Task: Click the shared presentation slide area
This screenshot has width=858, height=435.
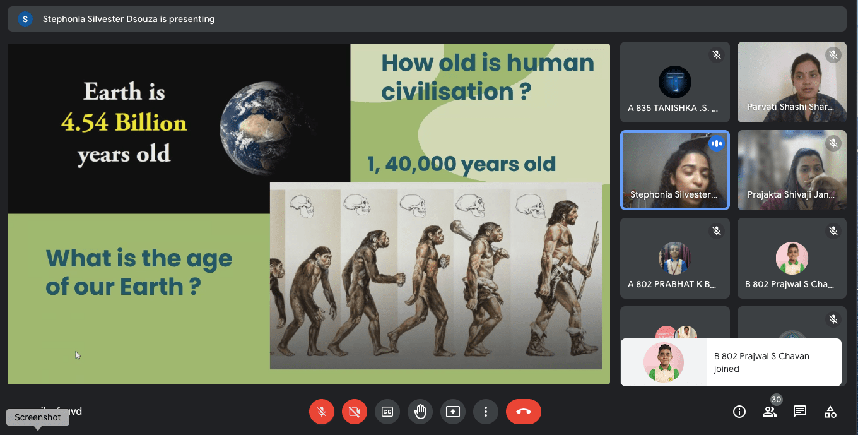Action: [x=309, y=213]
